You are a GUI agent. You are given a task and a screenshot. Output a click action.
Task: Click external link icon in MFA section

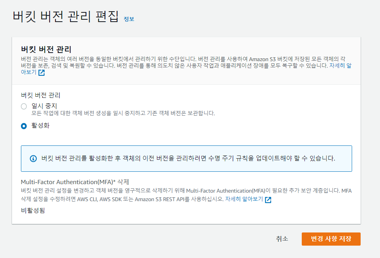click(x=268, y=200)
